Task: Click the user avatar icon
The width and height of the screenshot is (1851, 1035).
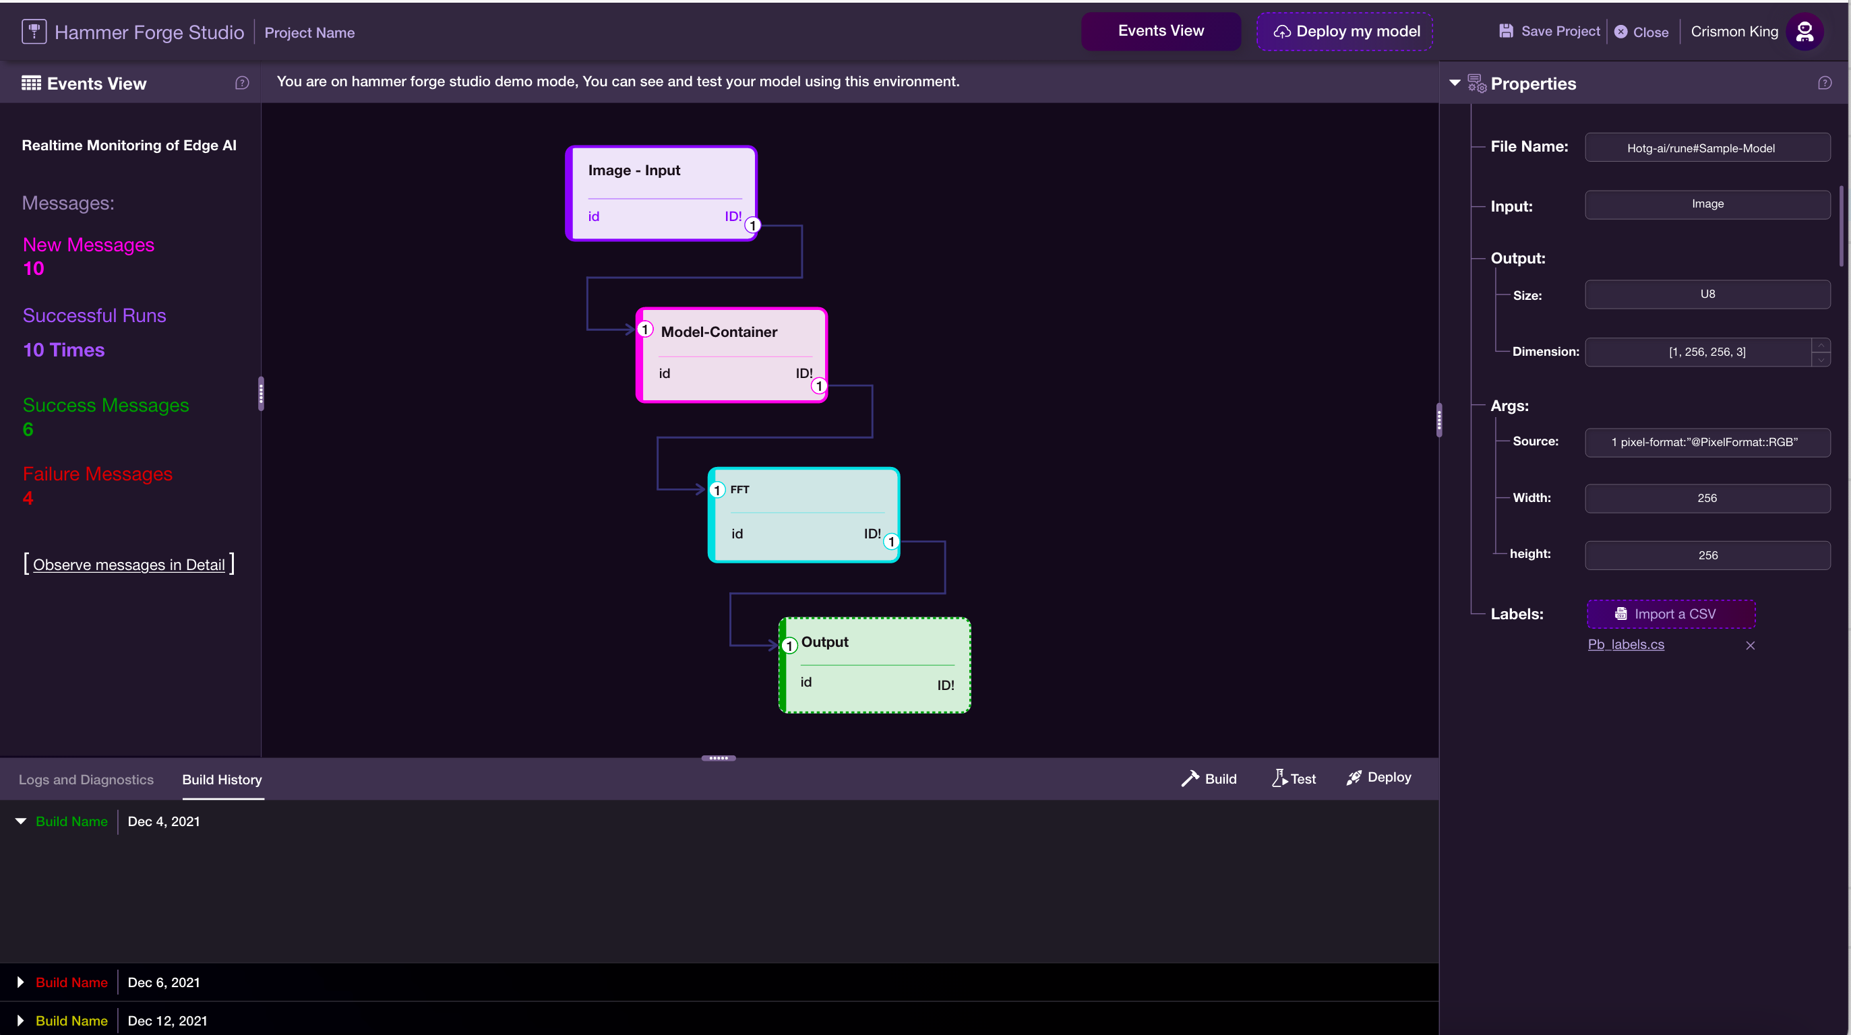Action: click(1804, 32)
